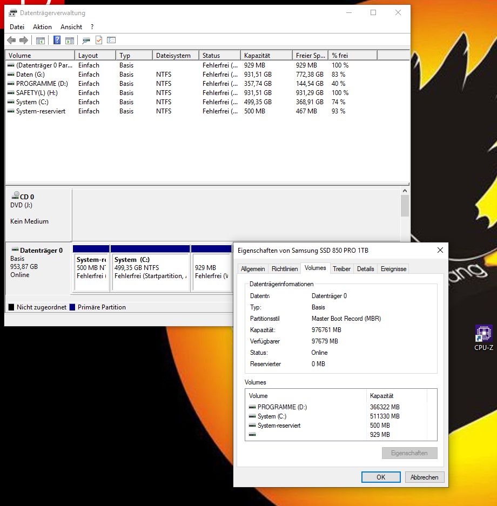Screen dimensions: 497x506
Task: Click drive icon beside System (C:) in dialog list
Action: pos(252,416)
